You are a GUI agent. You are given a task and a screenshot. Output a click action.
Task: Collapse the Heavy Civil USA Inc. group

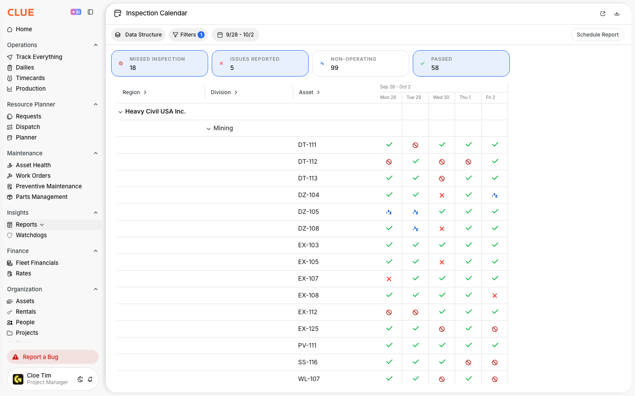(x=120, y=112)
